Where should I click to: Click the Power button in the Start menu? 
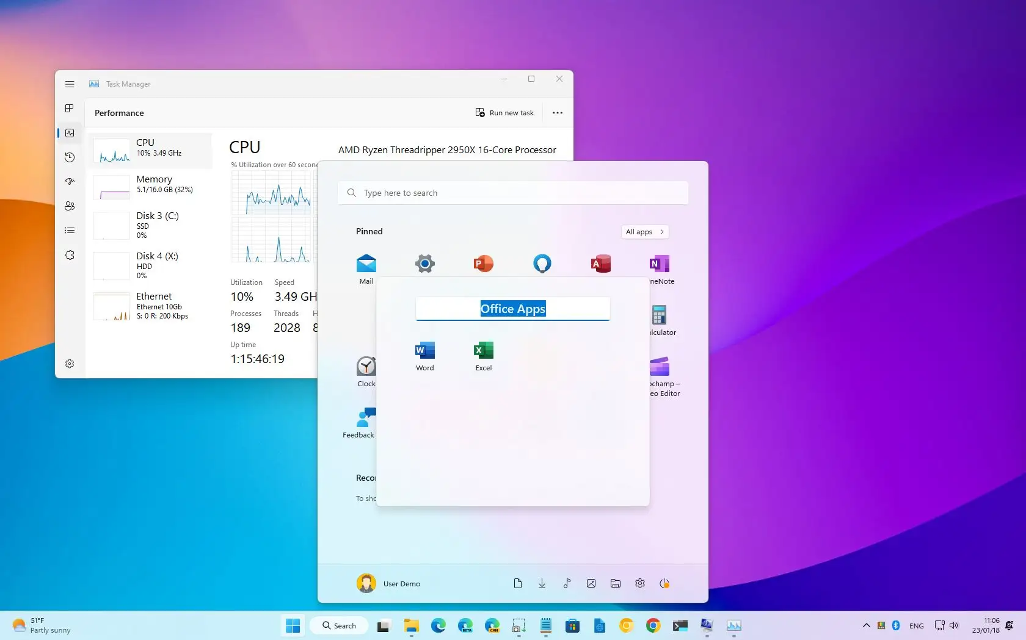click(x=664, y=583)
